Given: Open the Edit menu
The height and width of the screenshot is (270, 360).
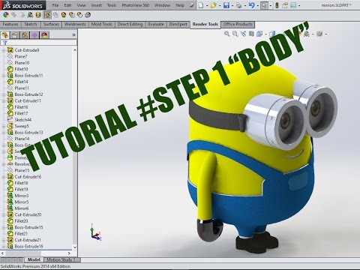Looking at the screenshot, I should (x=67, y=5).
